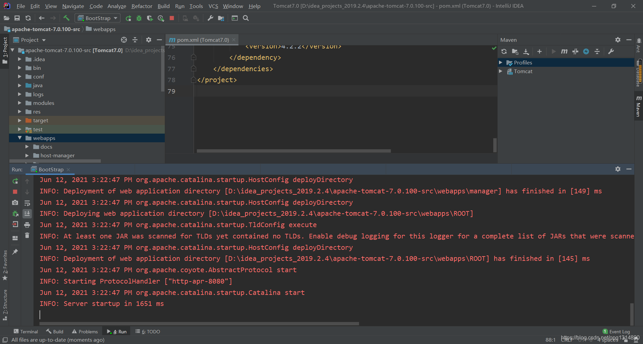Open Maven settings wrench icon
The width and height of the screenshot is (643, 344).
pyautogui.click(x=611, y=51)
